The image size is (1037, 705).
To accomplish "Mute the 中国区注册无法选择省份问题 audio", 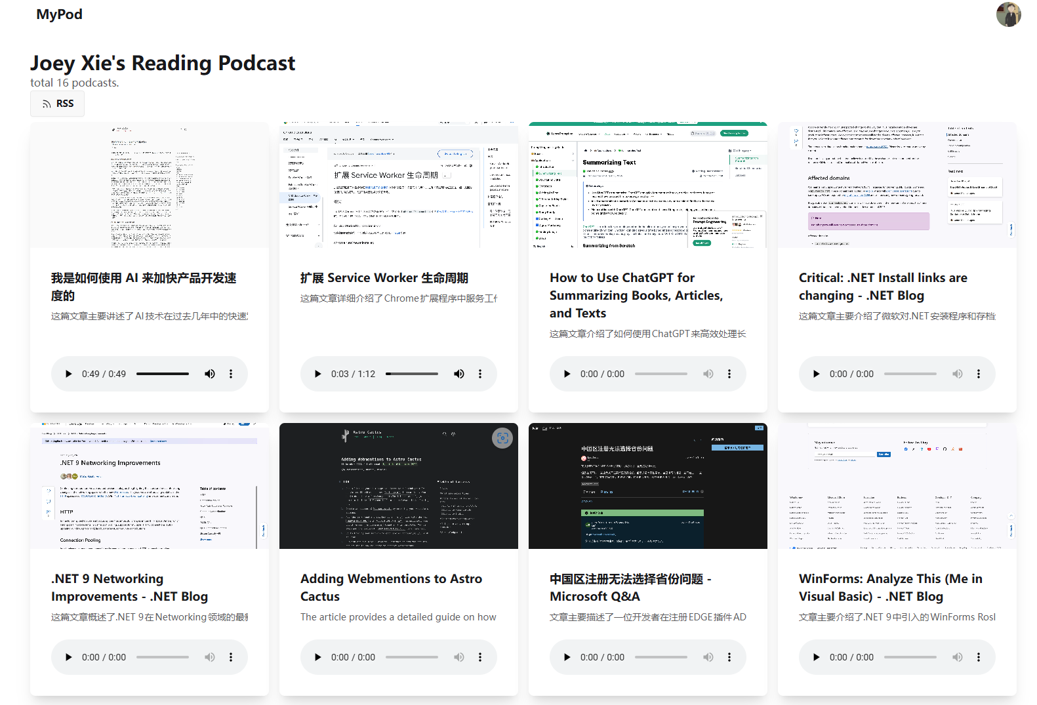I will pos(708,657).
